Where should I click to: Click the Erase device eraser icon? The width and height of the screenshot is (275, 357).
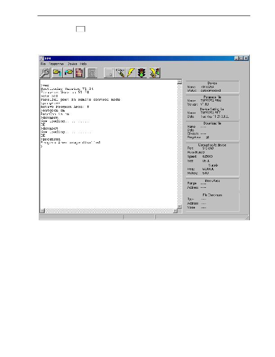(120, 73)
